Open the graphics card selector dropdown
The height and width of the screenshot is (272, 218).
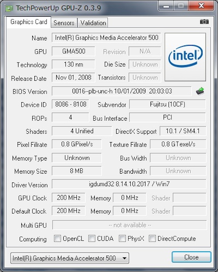(70, 258)
